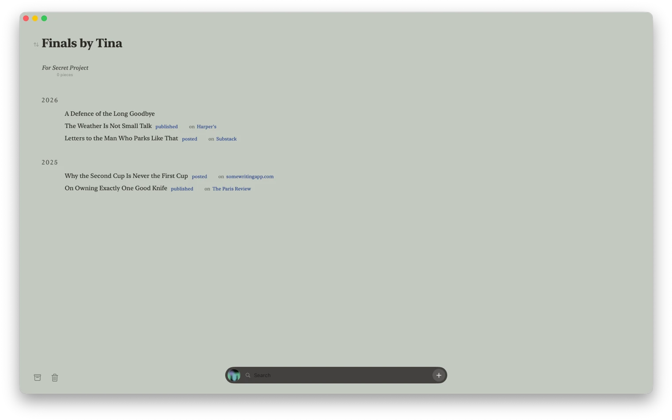
Task: Minimize the window with the yellow button
Action: pyautogui.click(x=35, y=19)
